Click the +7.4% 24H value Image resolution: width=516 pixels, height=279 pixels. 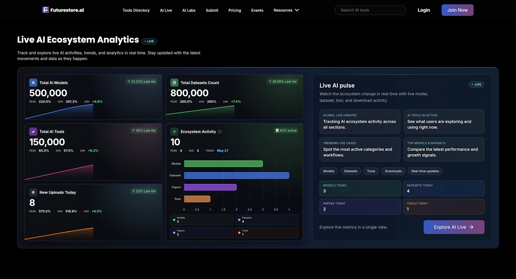(x=236, y=102)
